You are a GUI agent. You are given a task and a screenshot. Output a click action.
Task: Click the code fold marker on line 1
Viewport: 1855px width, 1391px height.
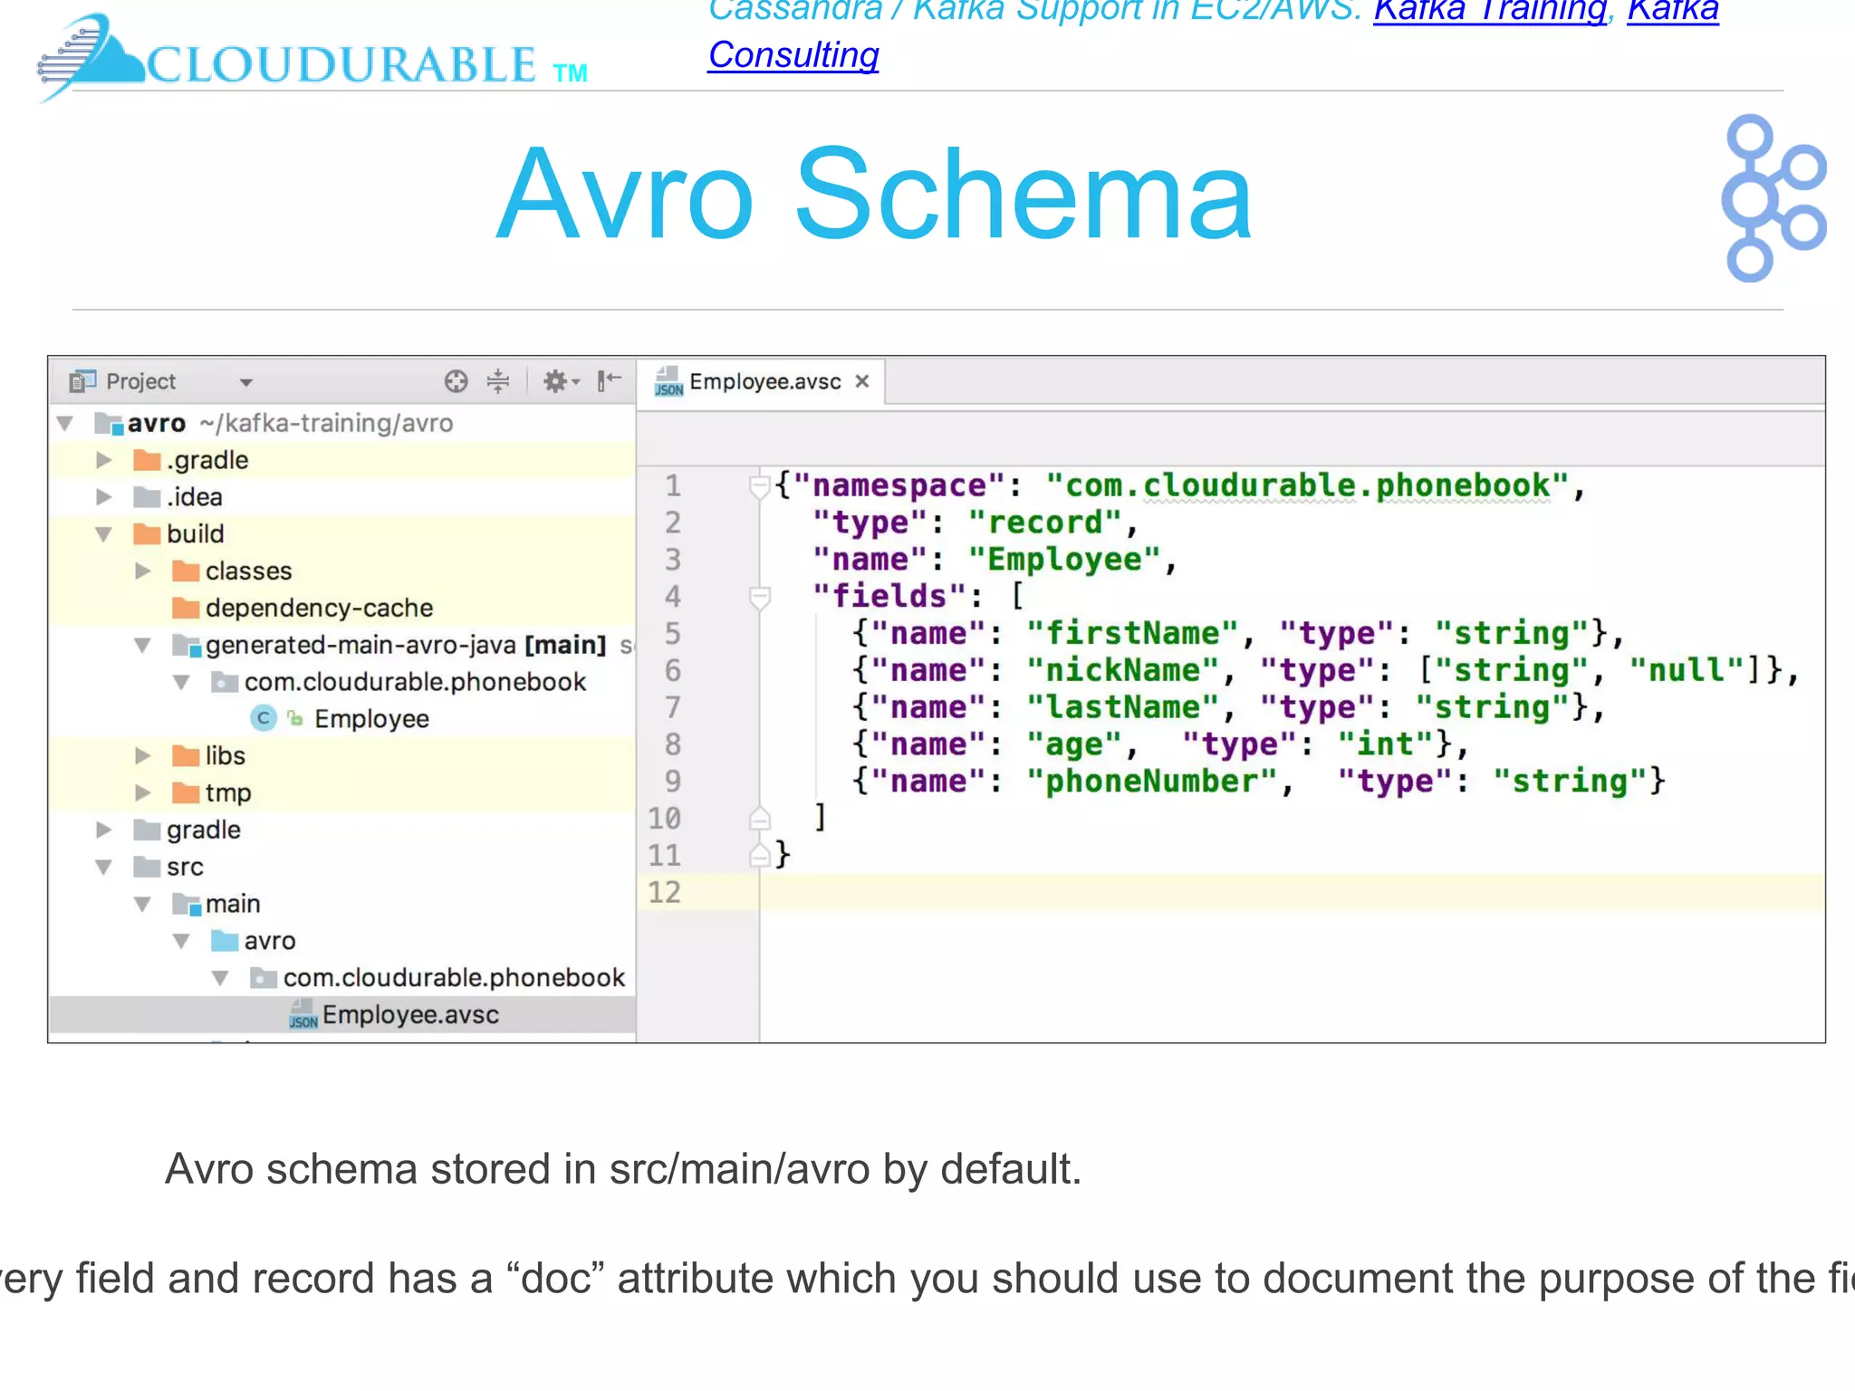(x=759, y=486)
